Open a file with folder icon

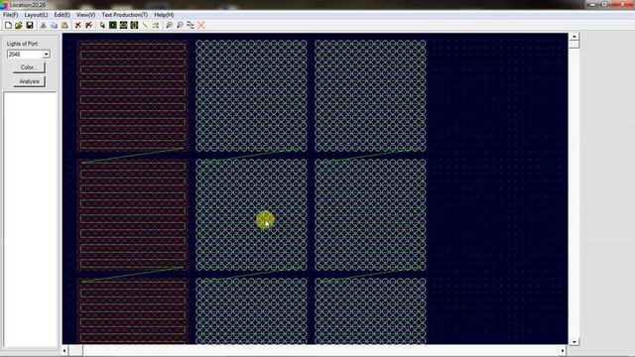19,25
